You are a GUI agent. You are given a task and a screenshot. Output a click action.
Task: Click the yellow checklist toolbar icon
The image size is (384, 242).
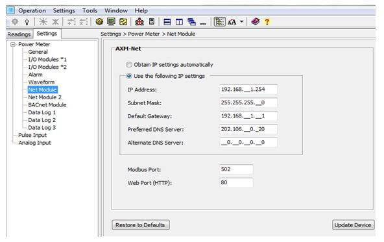123,22
